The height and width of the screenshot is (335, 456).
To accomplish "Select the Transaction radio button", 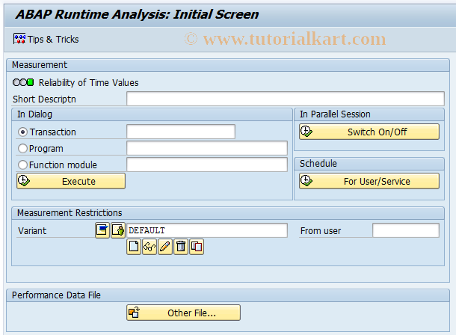I will coord(22,132).
